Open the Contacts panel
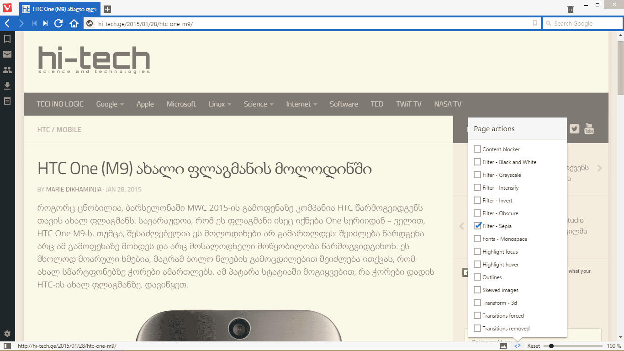The image size is (624, 351). (x=7, y=70)
